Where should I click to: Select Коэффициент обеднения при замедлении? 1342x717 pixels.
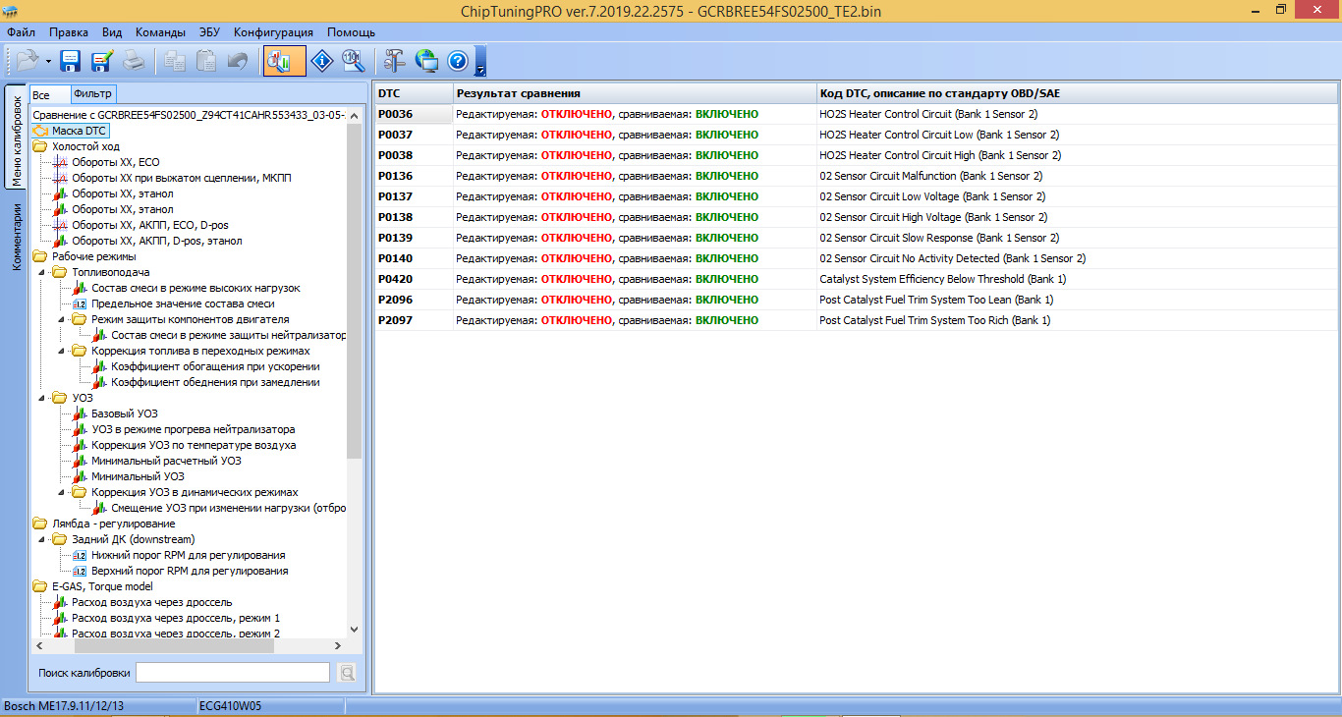pos(215,382)
